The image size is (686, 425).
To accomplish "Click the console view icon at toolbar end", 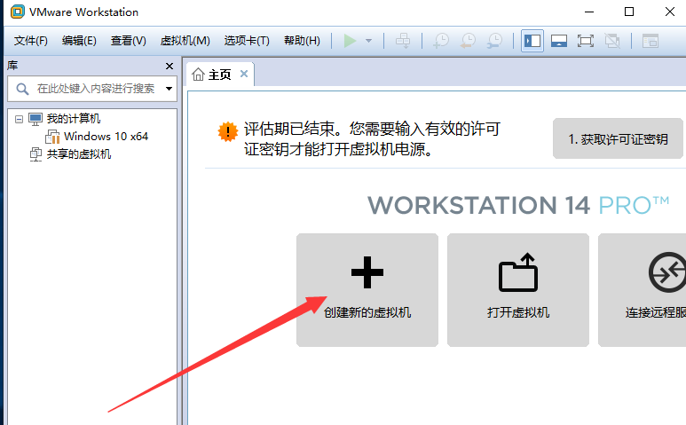I will point(651,41).
